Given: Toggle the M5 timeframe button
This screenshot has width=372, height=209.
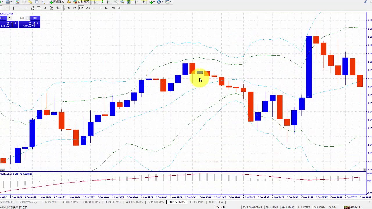Looking at the screenshot, I should pyautogui.click(x=75, y=8).
